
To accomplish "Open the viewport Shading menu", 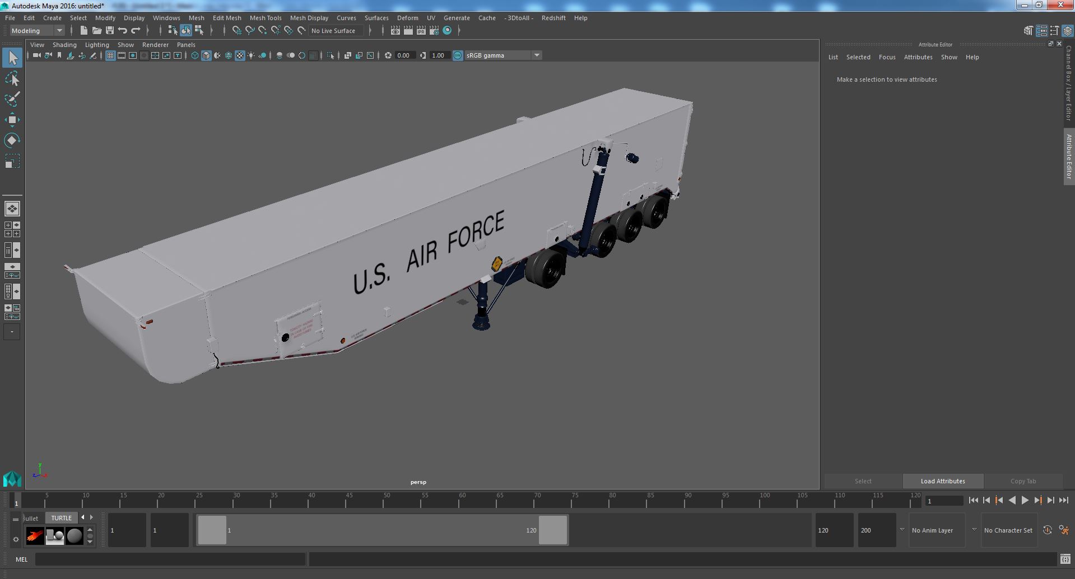I will click(64, 45).
